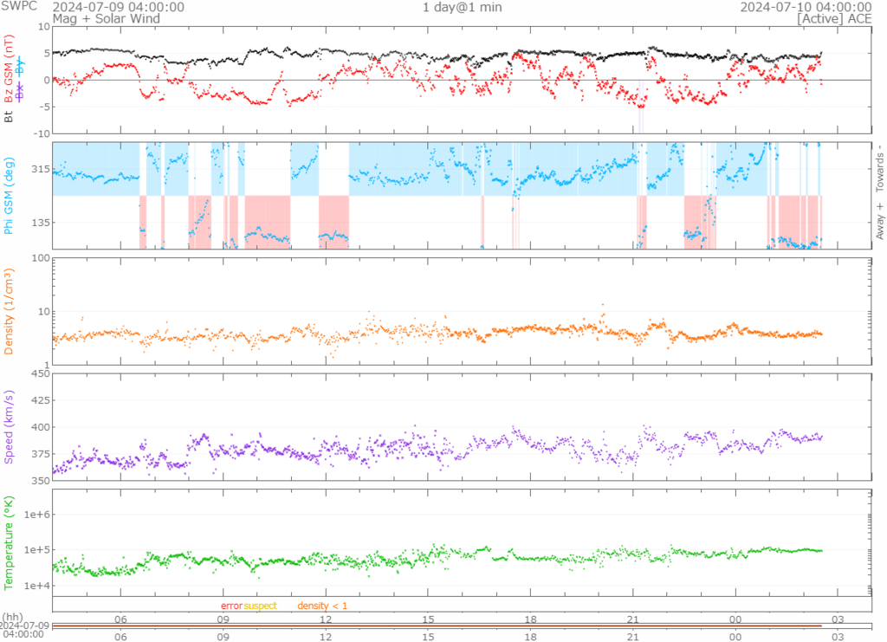887x642 pixels.
Task: Click the start date 2024-07-09 04:00:00
Action: point(118,7)
